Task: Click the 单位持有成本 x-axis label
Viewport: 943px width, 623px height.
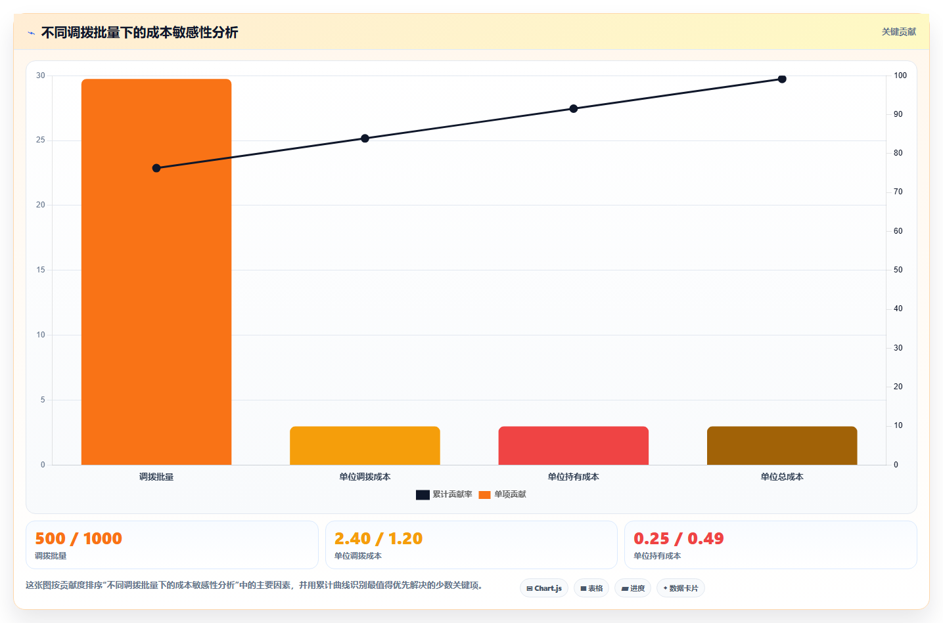Action: [x=574, y=477]
